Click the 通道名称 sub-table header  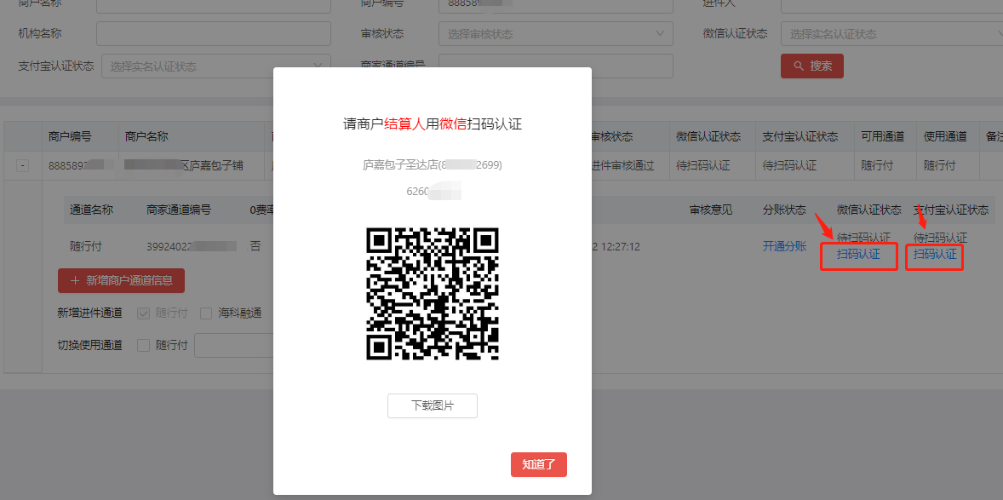[91, 210]
